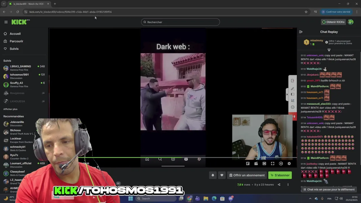View site information icon in address bar
This screenshot has width=361, height=203.
(x=26, y=12)
